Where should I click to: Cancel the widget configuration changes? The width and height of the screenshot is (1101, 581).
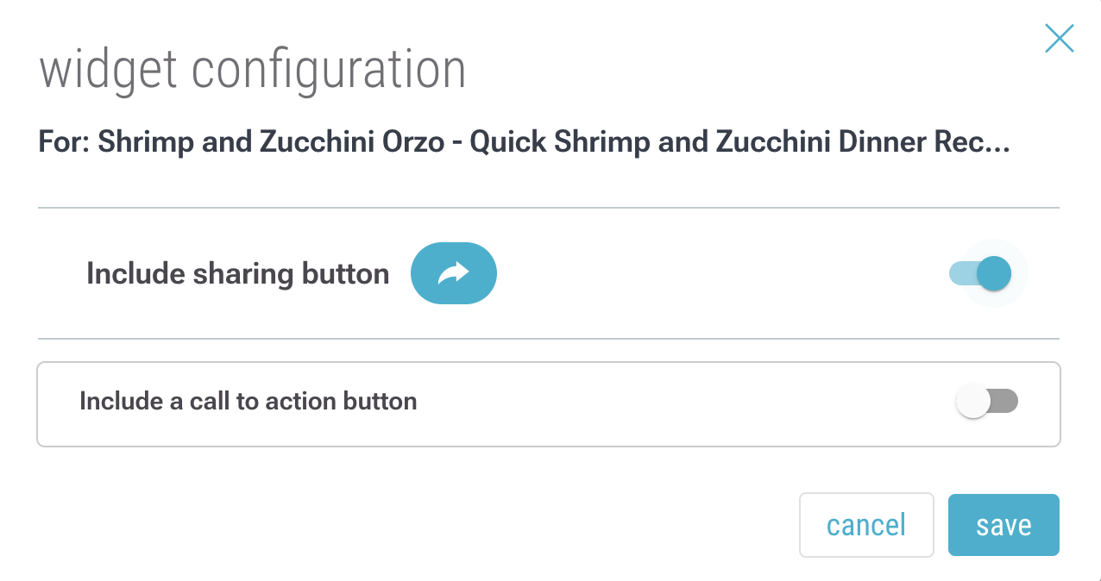point(866,525)
